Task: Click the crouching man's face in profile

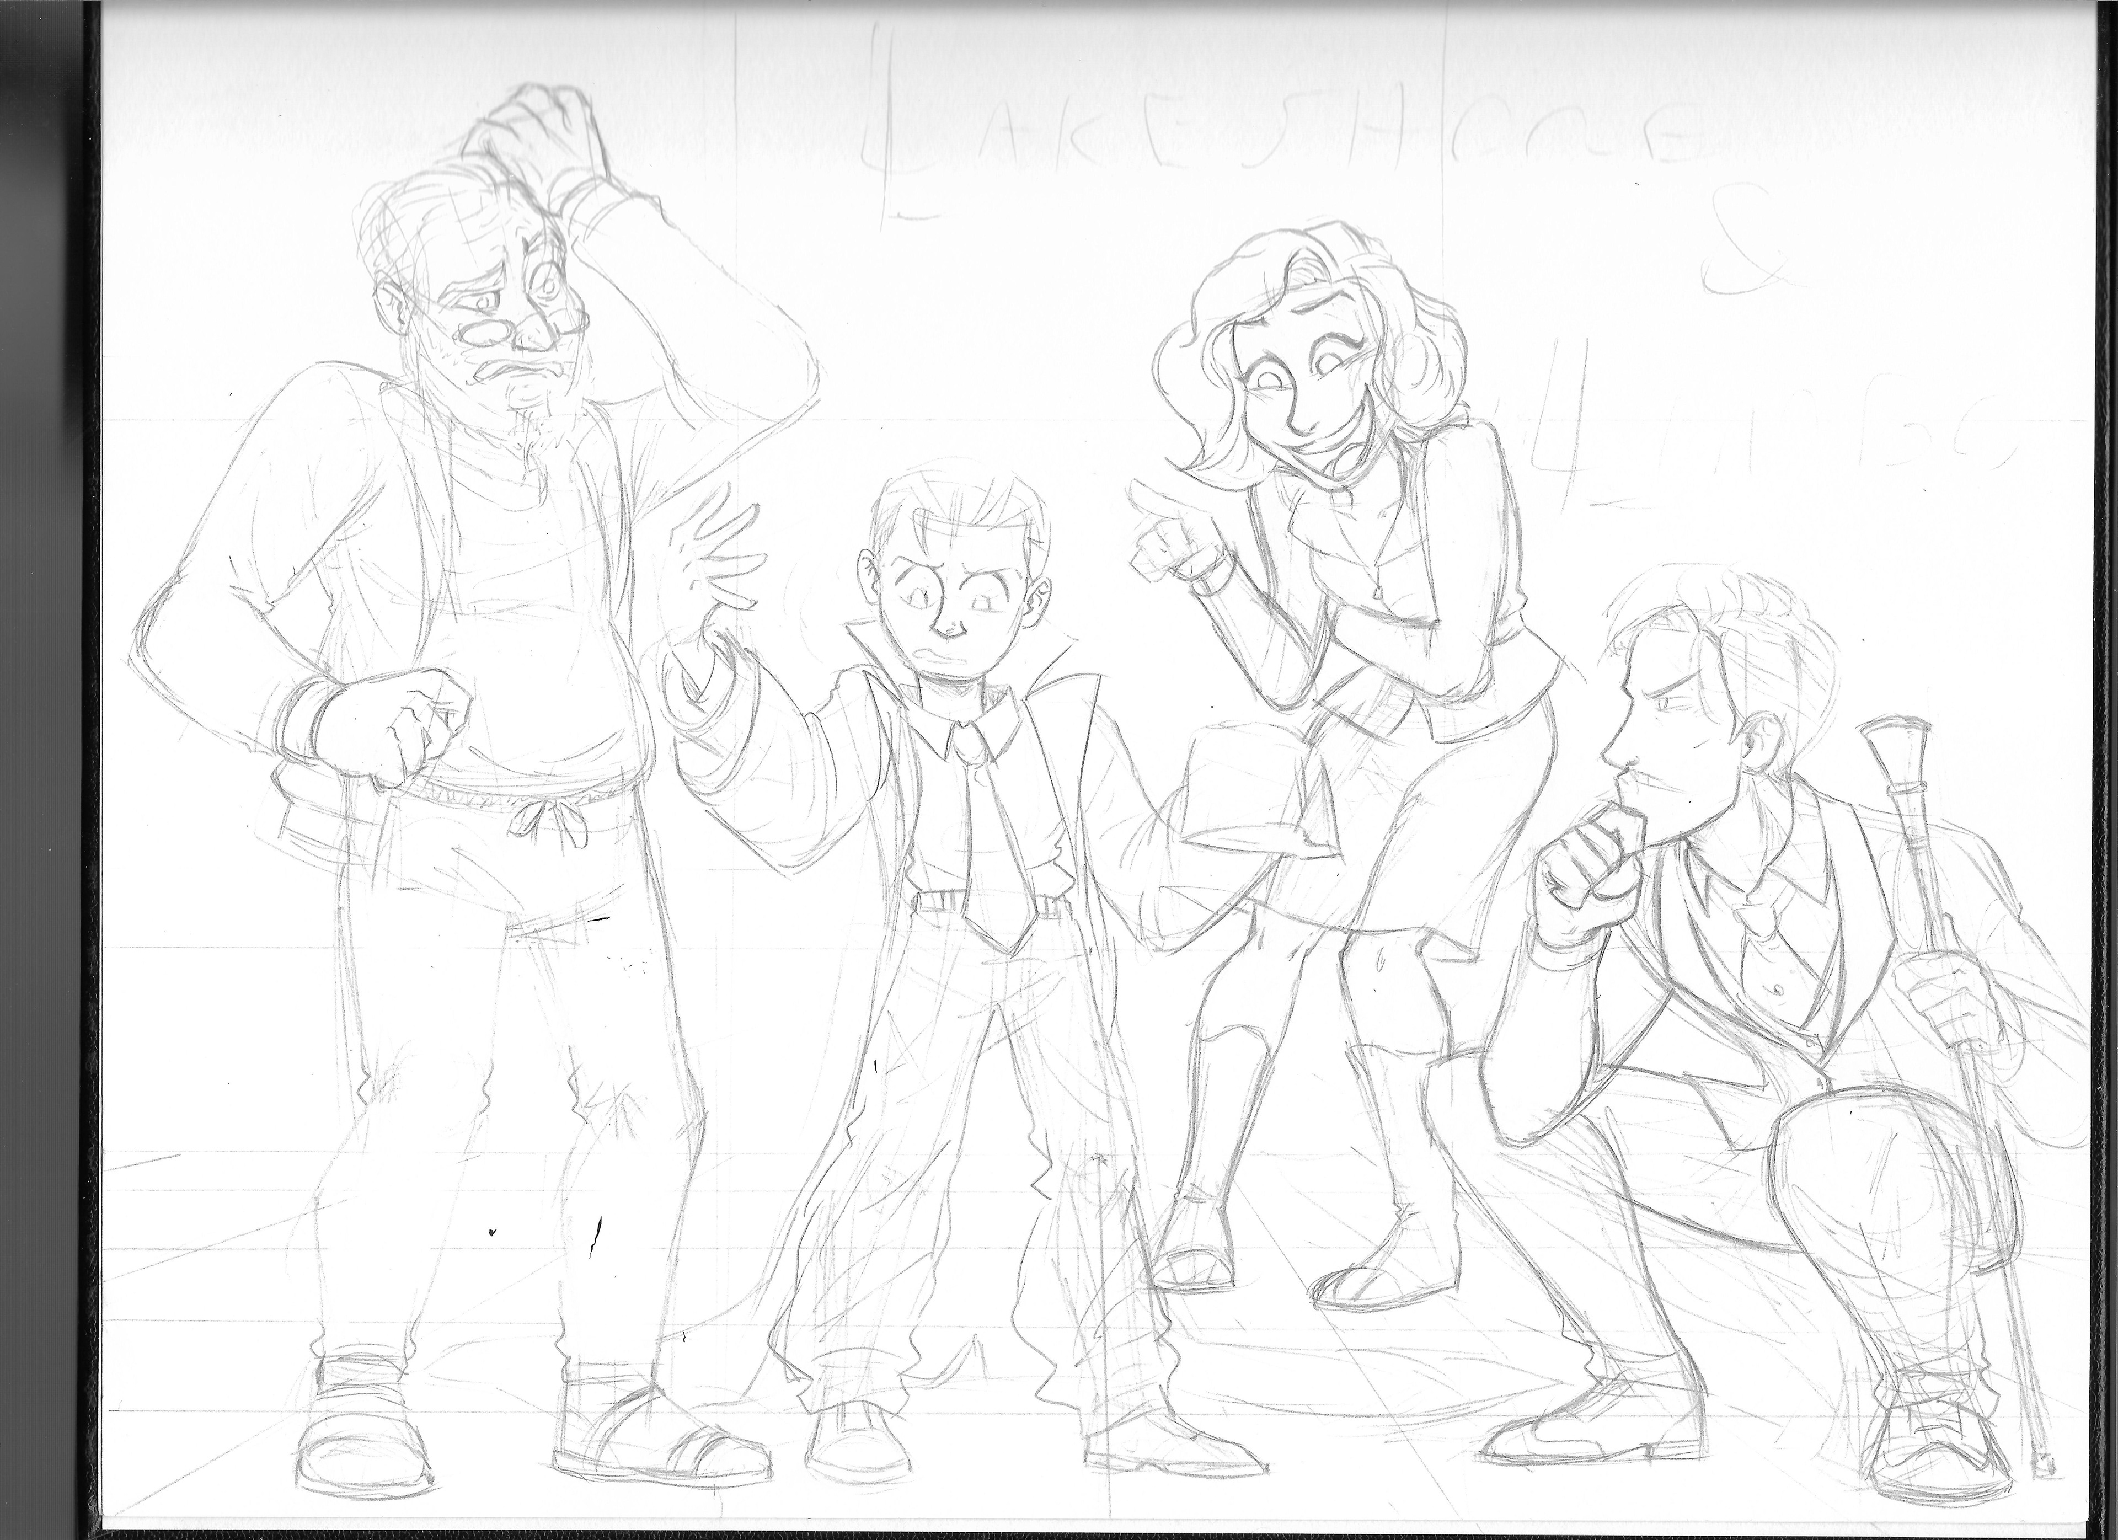Action: coord(1672,742)
